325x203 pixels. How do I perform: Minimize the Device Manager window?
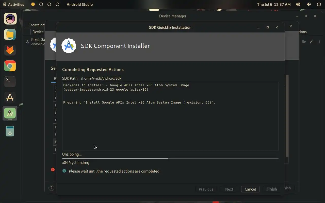297,16
